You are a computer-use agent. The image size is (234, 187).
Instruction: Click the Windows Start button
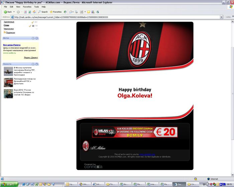tap(9, 184)
